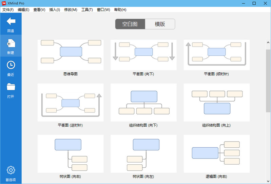271x184 pixels.
Task: Click the scrollbar up arrow
Action: [268, 42]
